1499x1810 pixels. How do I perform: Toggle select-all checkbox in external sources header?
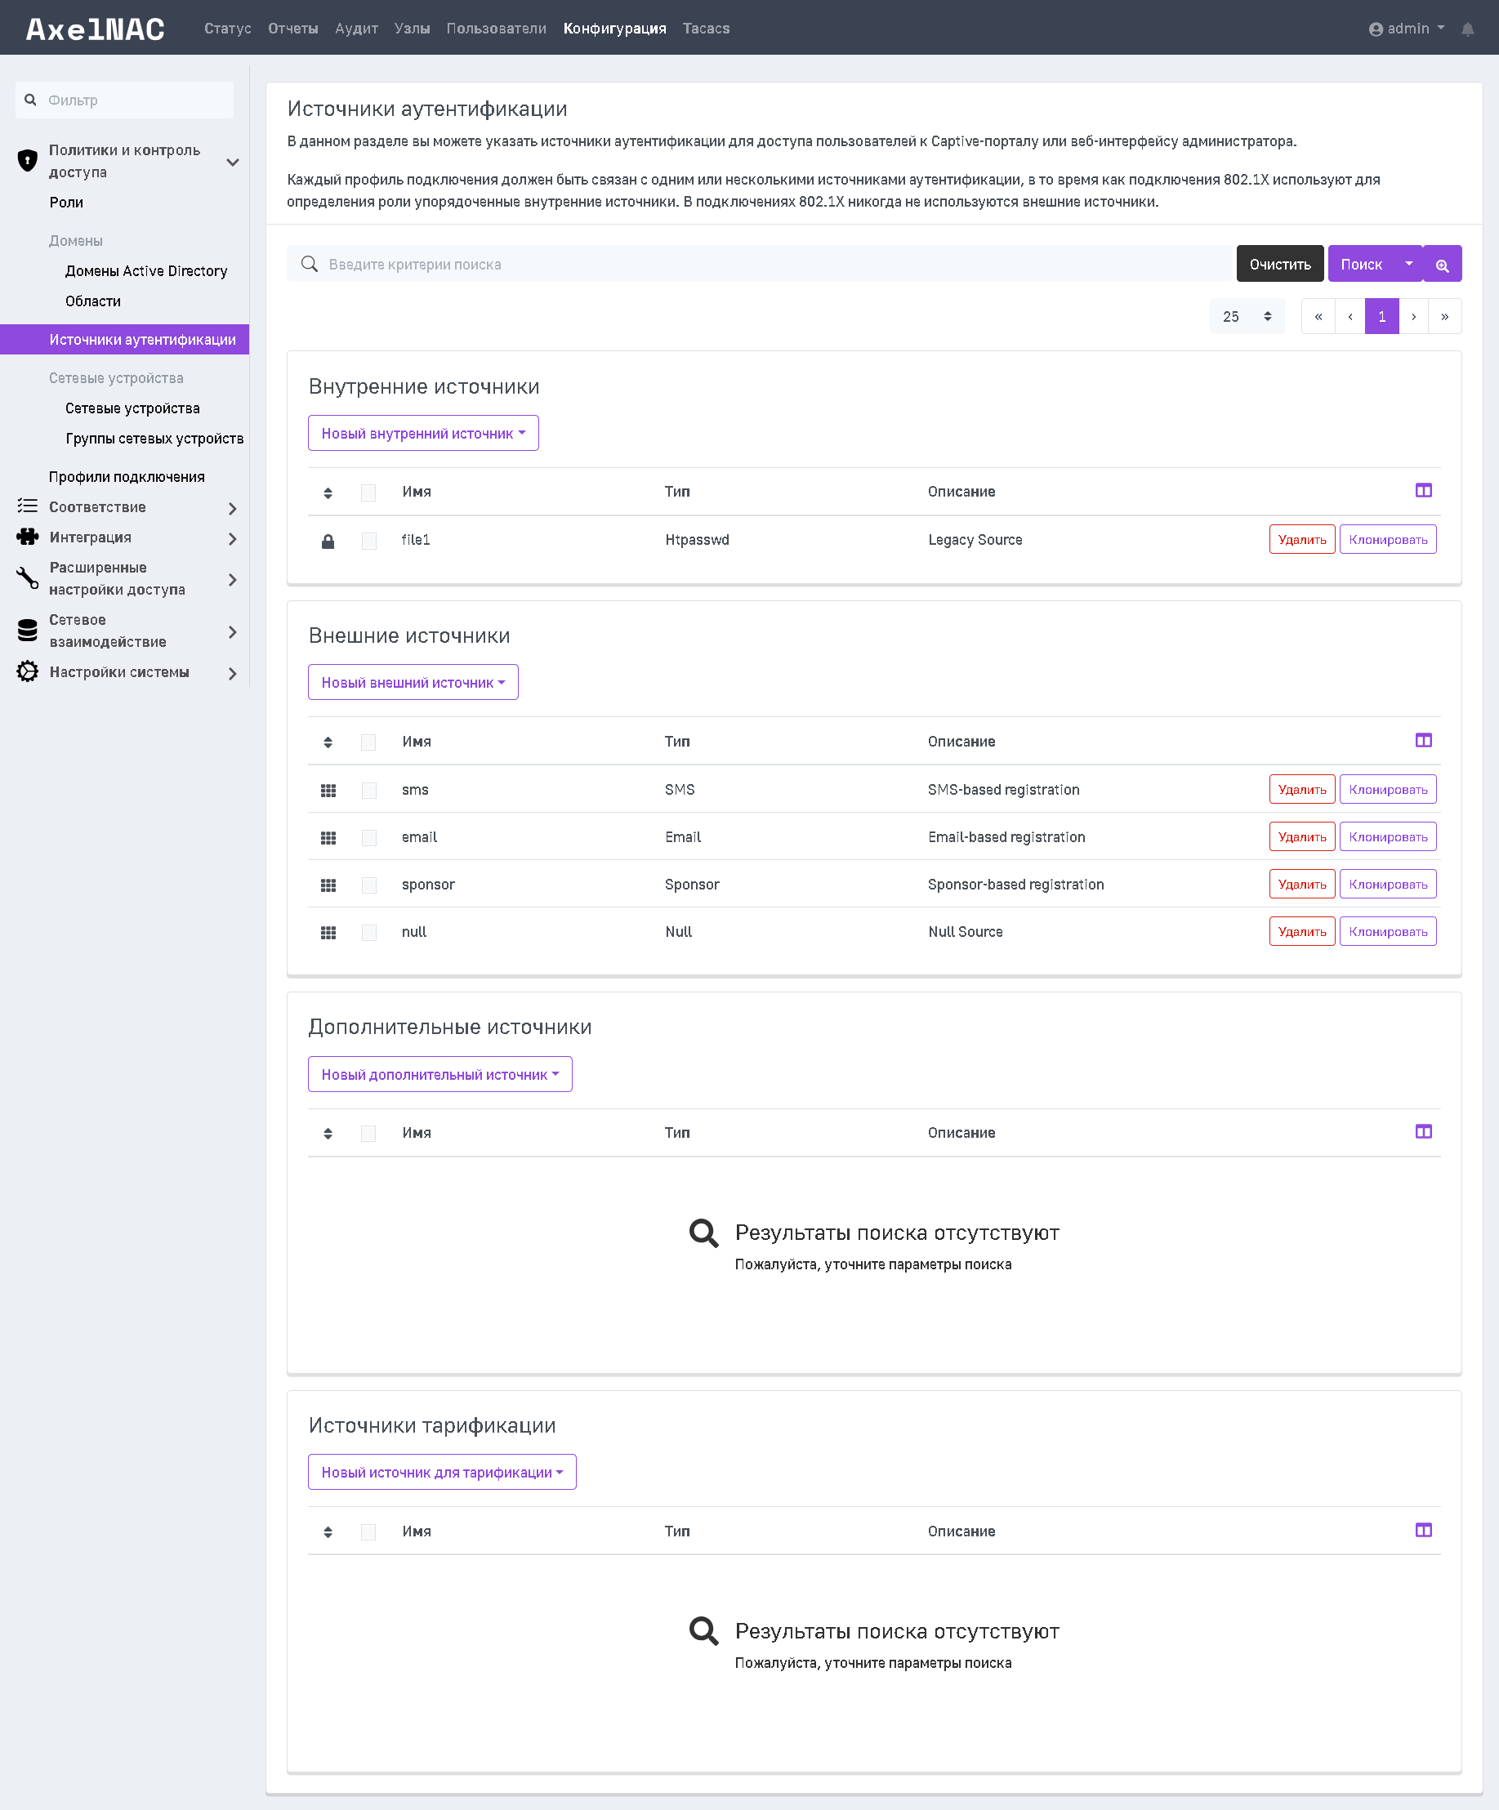point(369,742)
